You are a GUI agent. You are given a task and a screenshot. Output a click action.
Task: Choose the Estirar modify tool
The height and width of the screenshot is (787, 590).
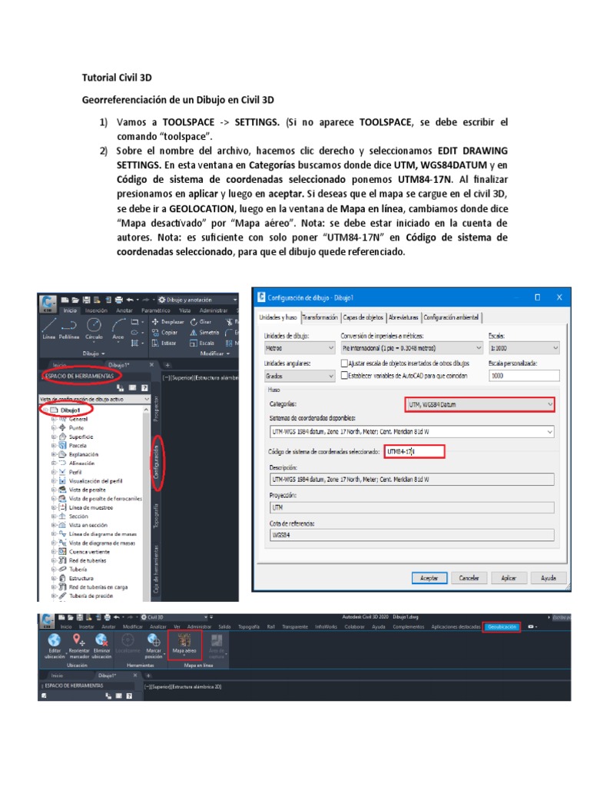164,343
